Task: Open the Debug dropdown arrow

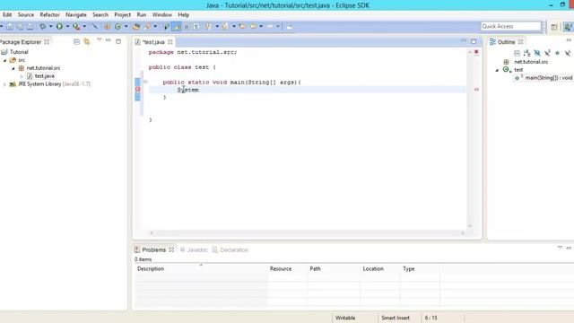Action: click(50, 26)
